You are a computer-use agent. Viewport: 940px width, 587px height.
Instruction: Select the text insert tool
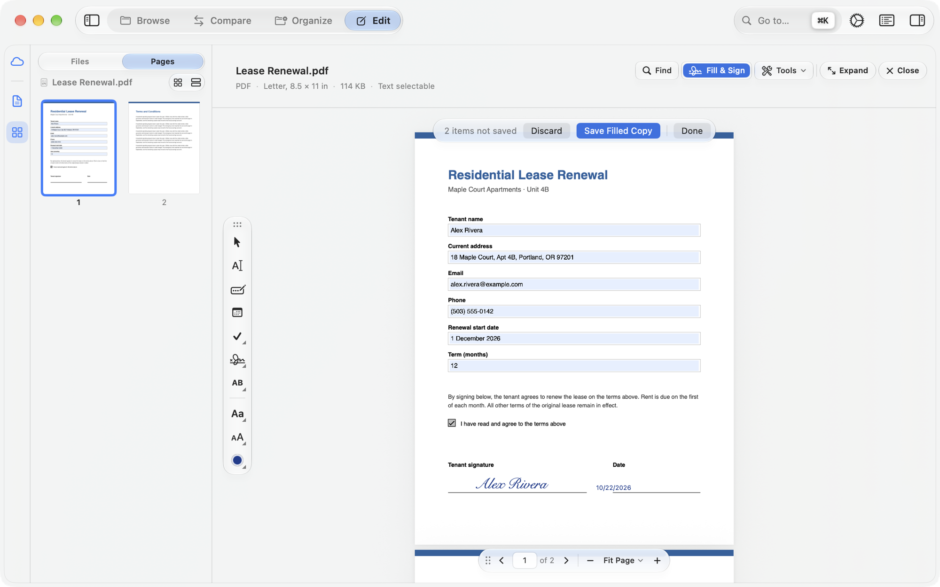[x=237, y=266]
